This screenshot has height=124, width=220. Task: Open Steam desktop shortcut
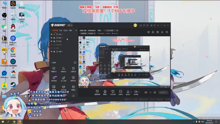click(13, 86)
